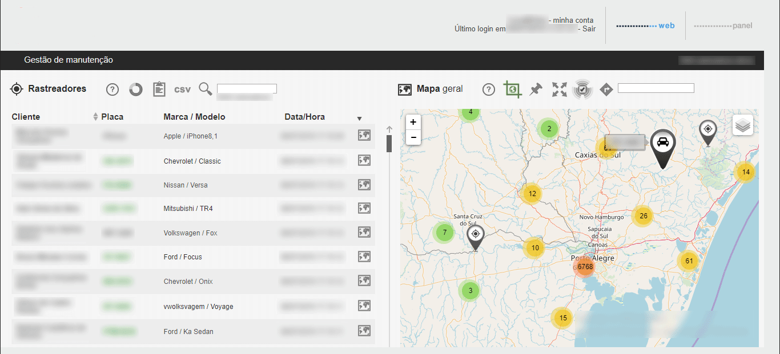Viewport: 780px width, 354px height.
Task: Open the Rastreadores help icon
Action: [x=112, y=89]
